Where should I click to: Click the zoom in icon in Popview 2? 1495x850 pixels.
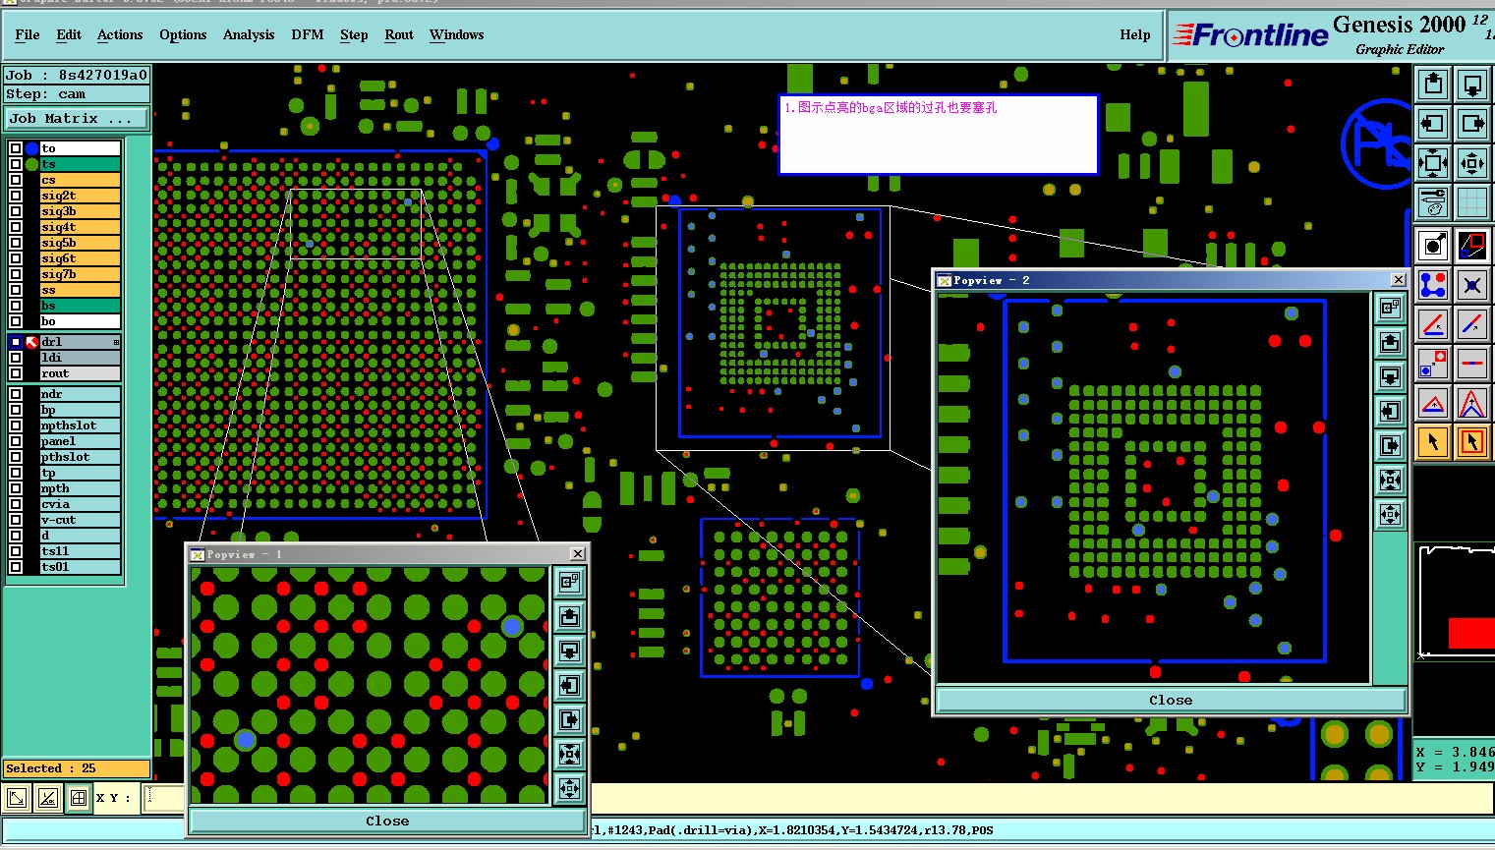point(1390,480)
